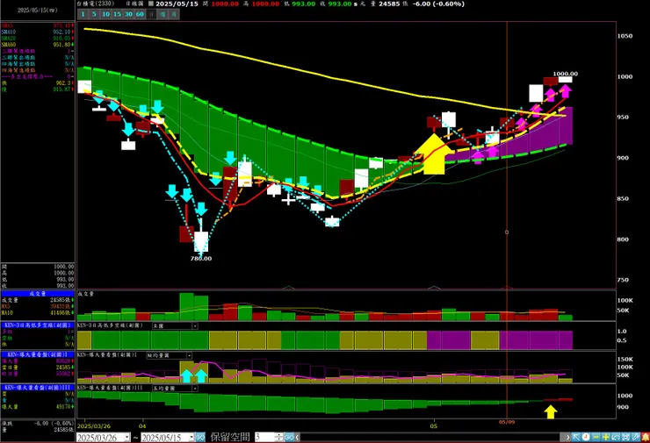Open the start date 2025/03/26 dropdown
This screenshot has width=650, height=443.
click(127, 437)
